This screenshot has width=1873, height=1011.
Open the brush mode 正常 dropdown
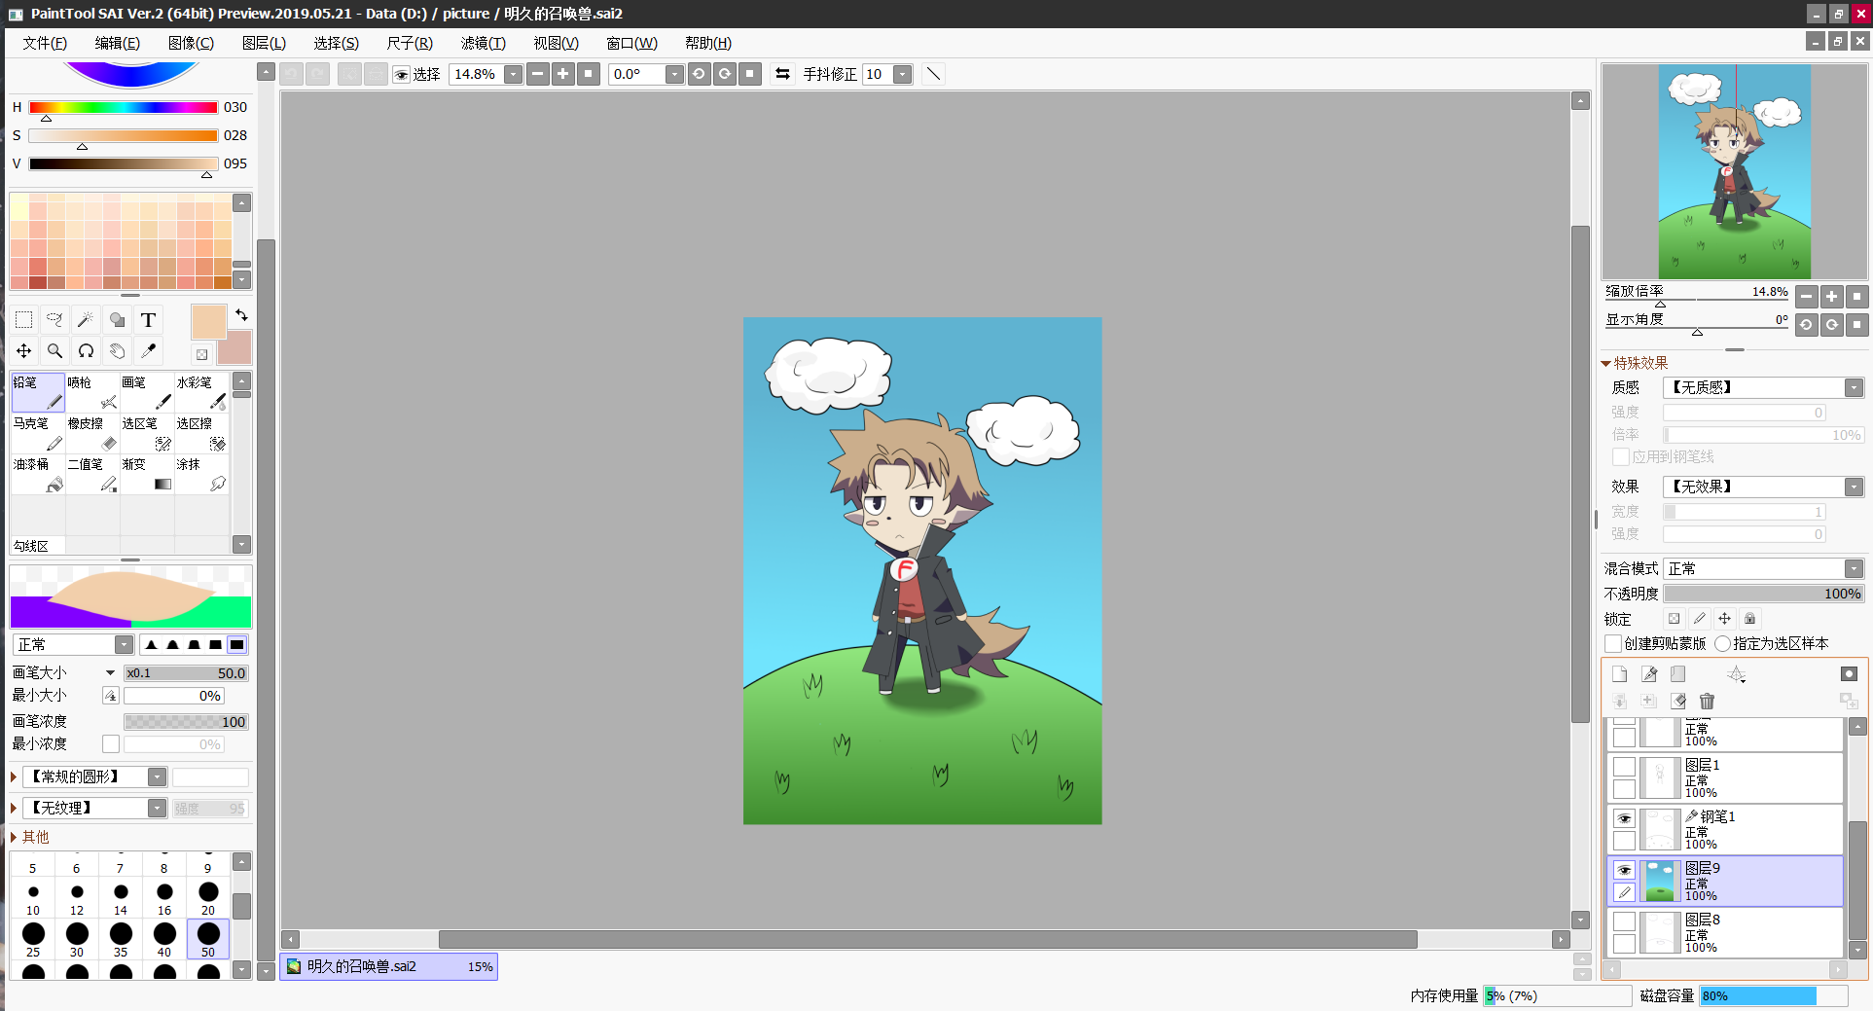124,644
